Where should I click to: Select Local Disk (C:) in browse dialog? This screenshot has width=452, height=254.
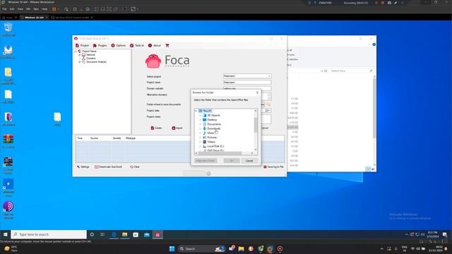point(215,146)
